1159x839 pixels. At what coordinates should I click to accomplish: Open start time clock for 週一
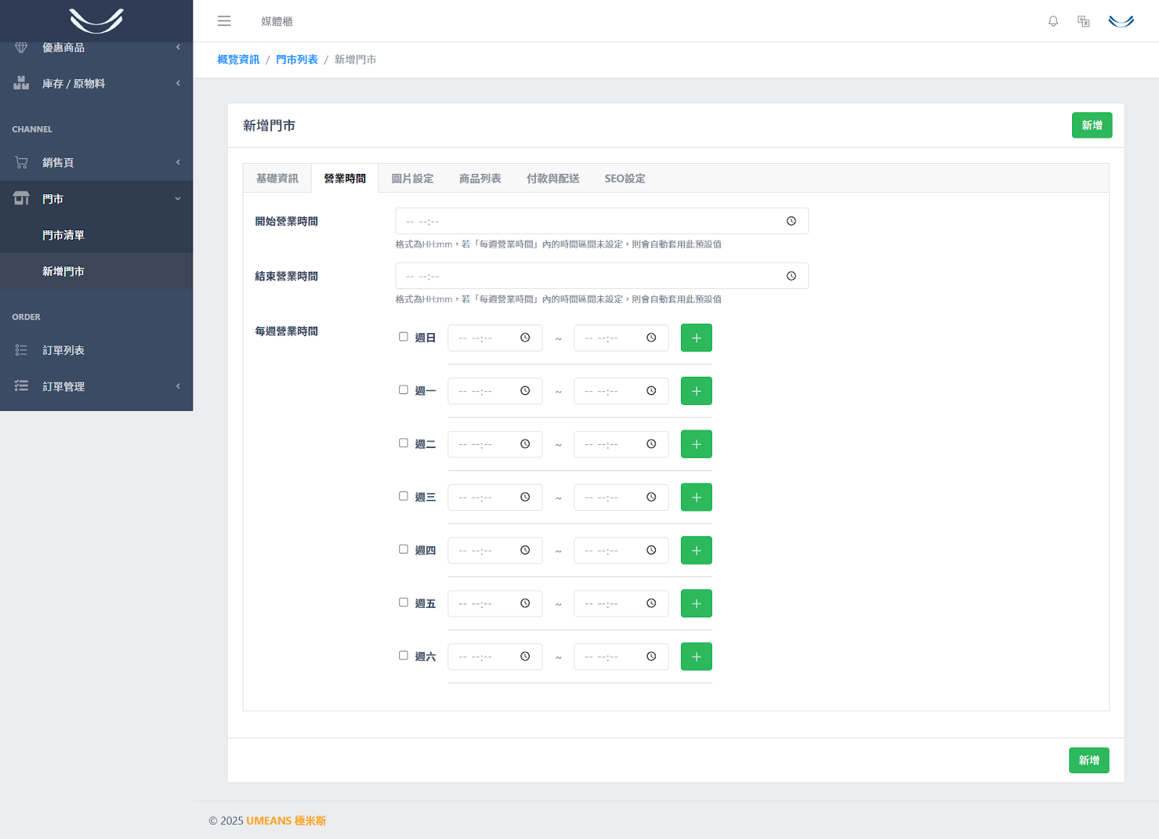coord(525,391)
